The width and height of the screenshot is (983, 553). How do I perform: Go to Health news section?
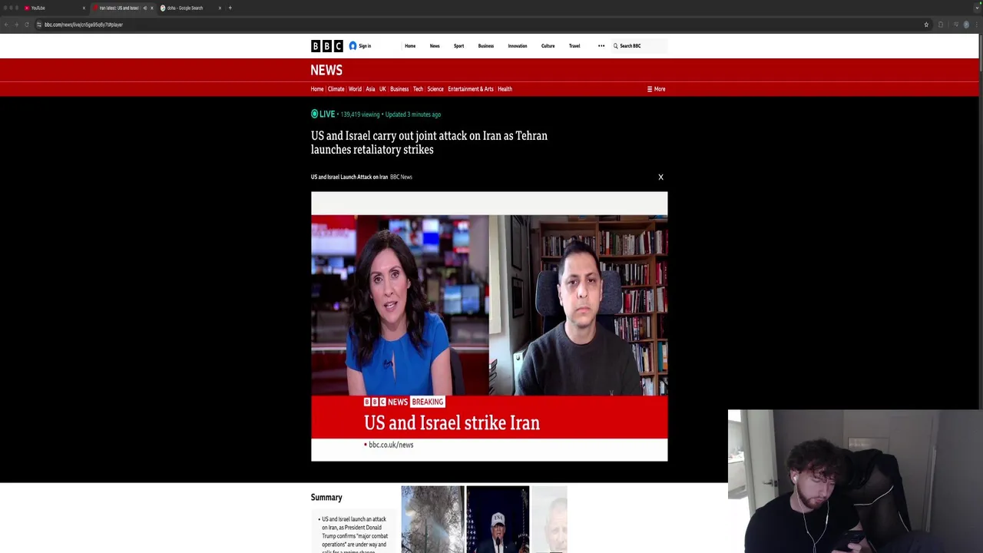pos(505,89)
